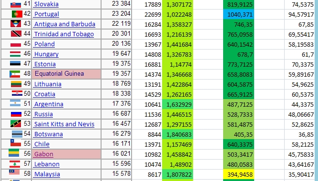Select Croatia's value cell 18 338

click(x=116, y=94)
